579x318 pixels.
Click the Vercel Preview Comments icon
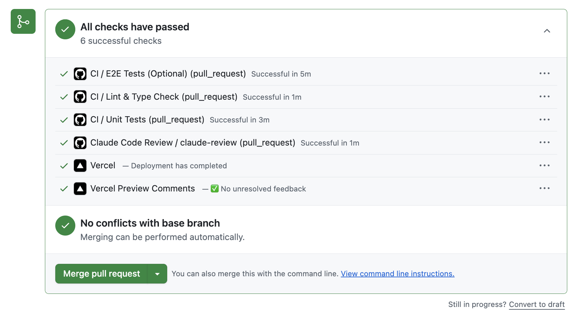[x=80, y=188]
